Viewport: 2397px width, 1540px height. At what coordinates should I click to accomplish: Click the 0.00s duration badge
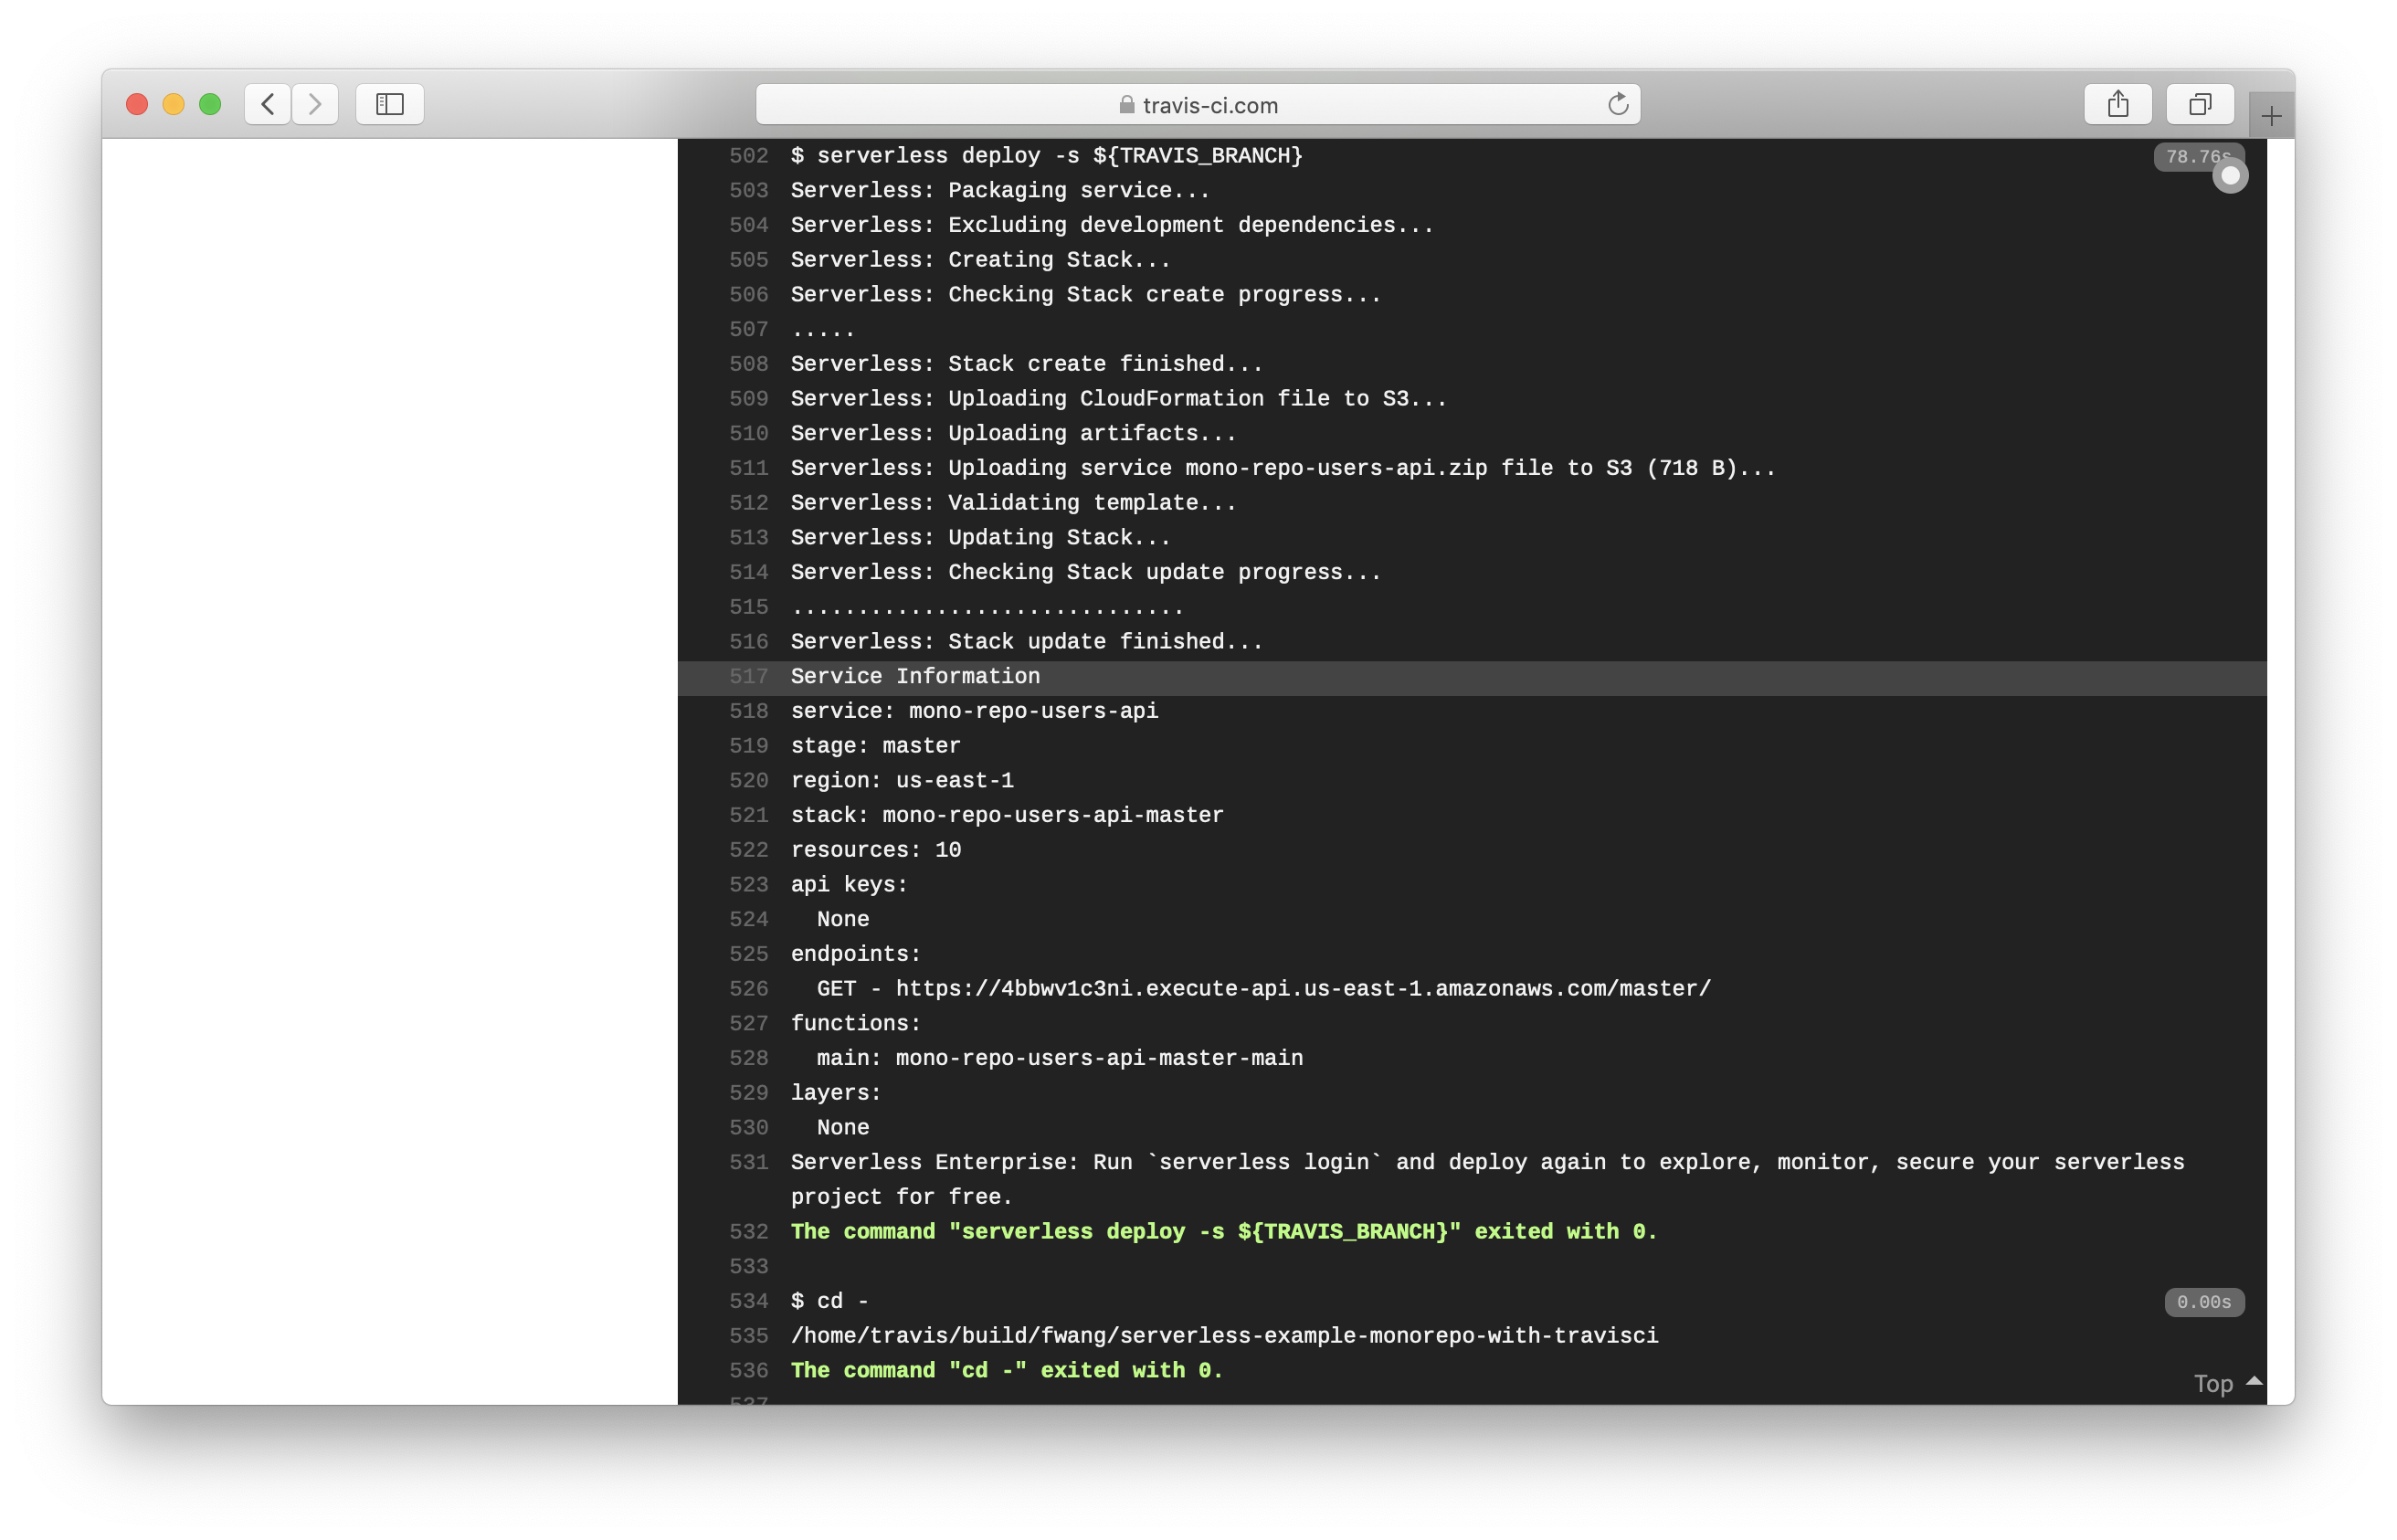coord(2203,1302)
